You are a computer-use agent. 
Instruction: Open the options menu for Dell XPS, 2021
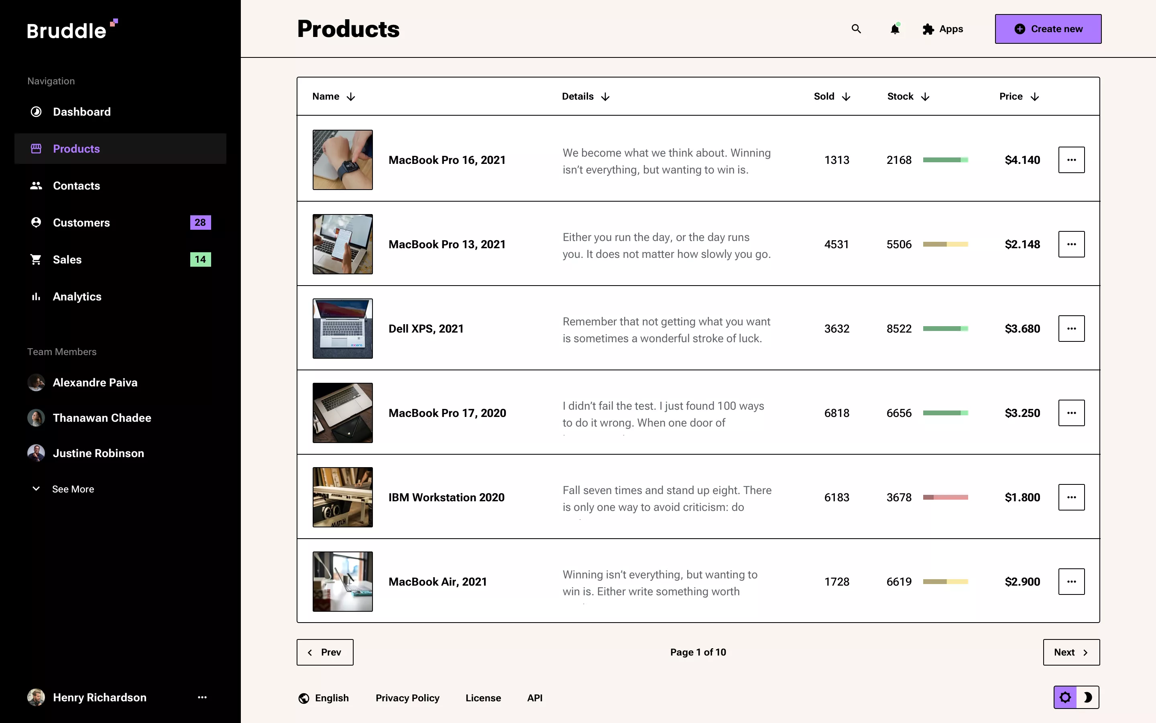[x=1071, y=328]
